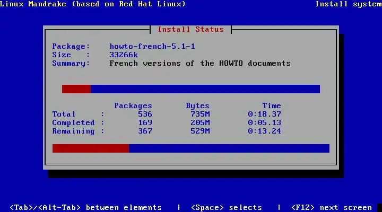The width and height of the screenshot is (382, 212).
Task: Click remaining time value 0:13.24
Action: click(x=265, y=131)
